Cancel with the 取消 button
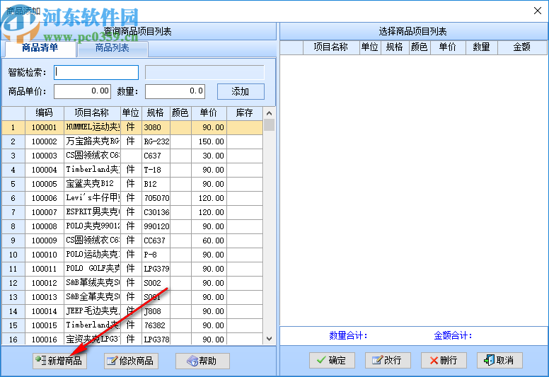 point(499,360)
